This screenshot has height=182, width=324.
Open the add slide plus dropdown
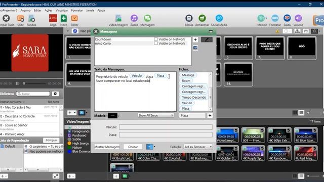tap(72, 113)
